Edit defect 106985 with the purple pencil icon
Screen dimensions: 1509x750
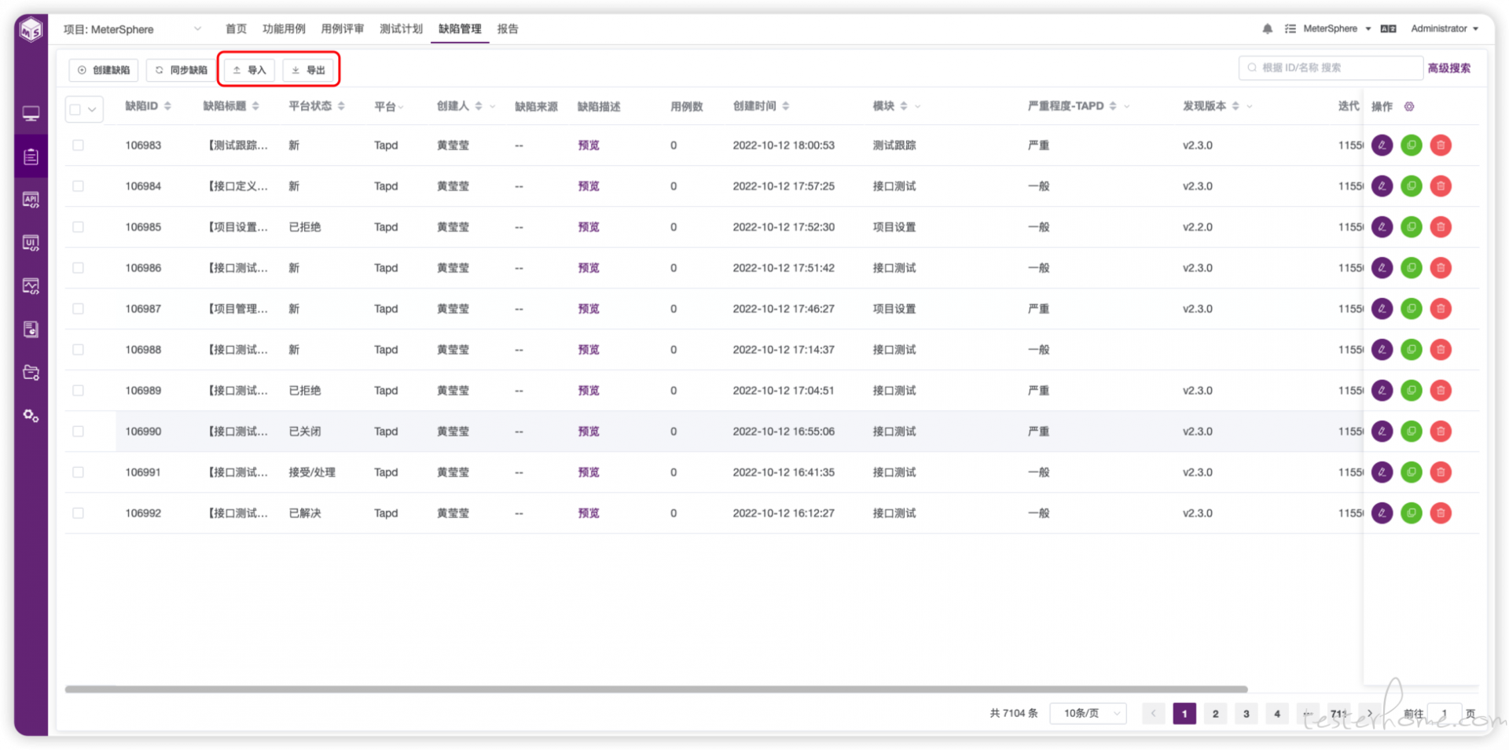(x=1382, y=226)
